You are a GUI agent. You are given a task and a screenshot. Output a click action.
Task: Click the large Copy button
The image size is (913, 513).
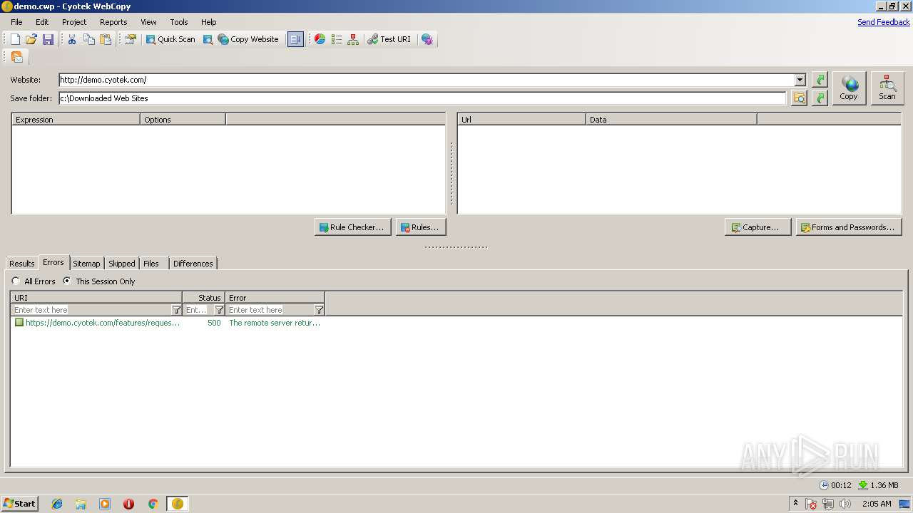[849, 88]
